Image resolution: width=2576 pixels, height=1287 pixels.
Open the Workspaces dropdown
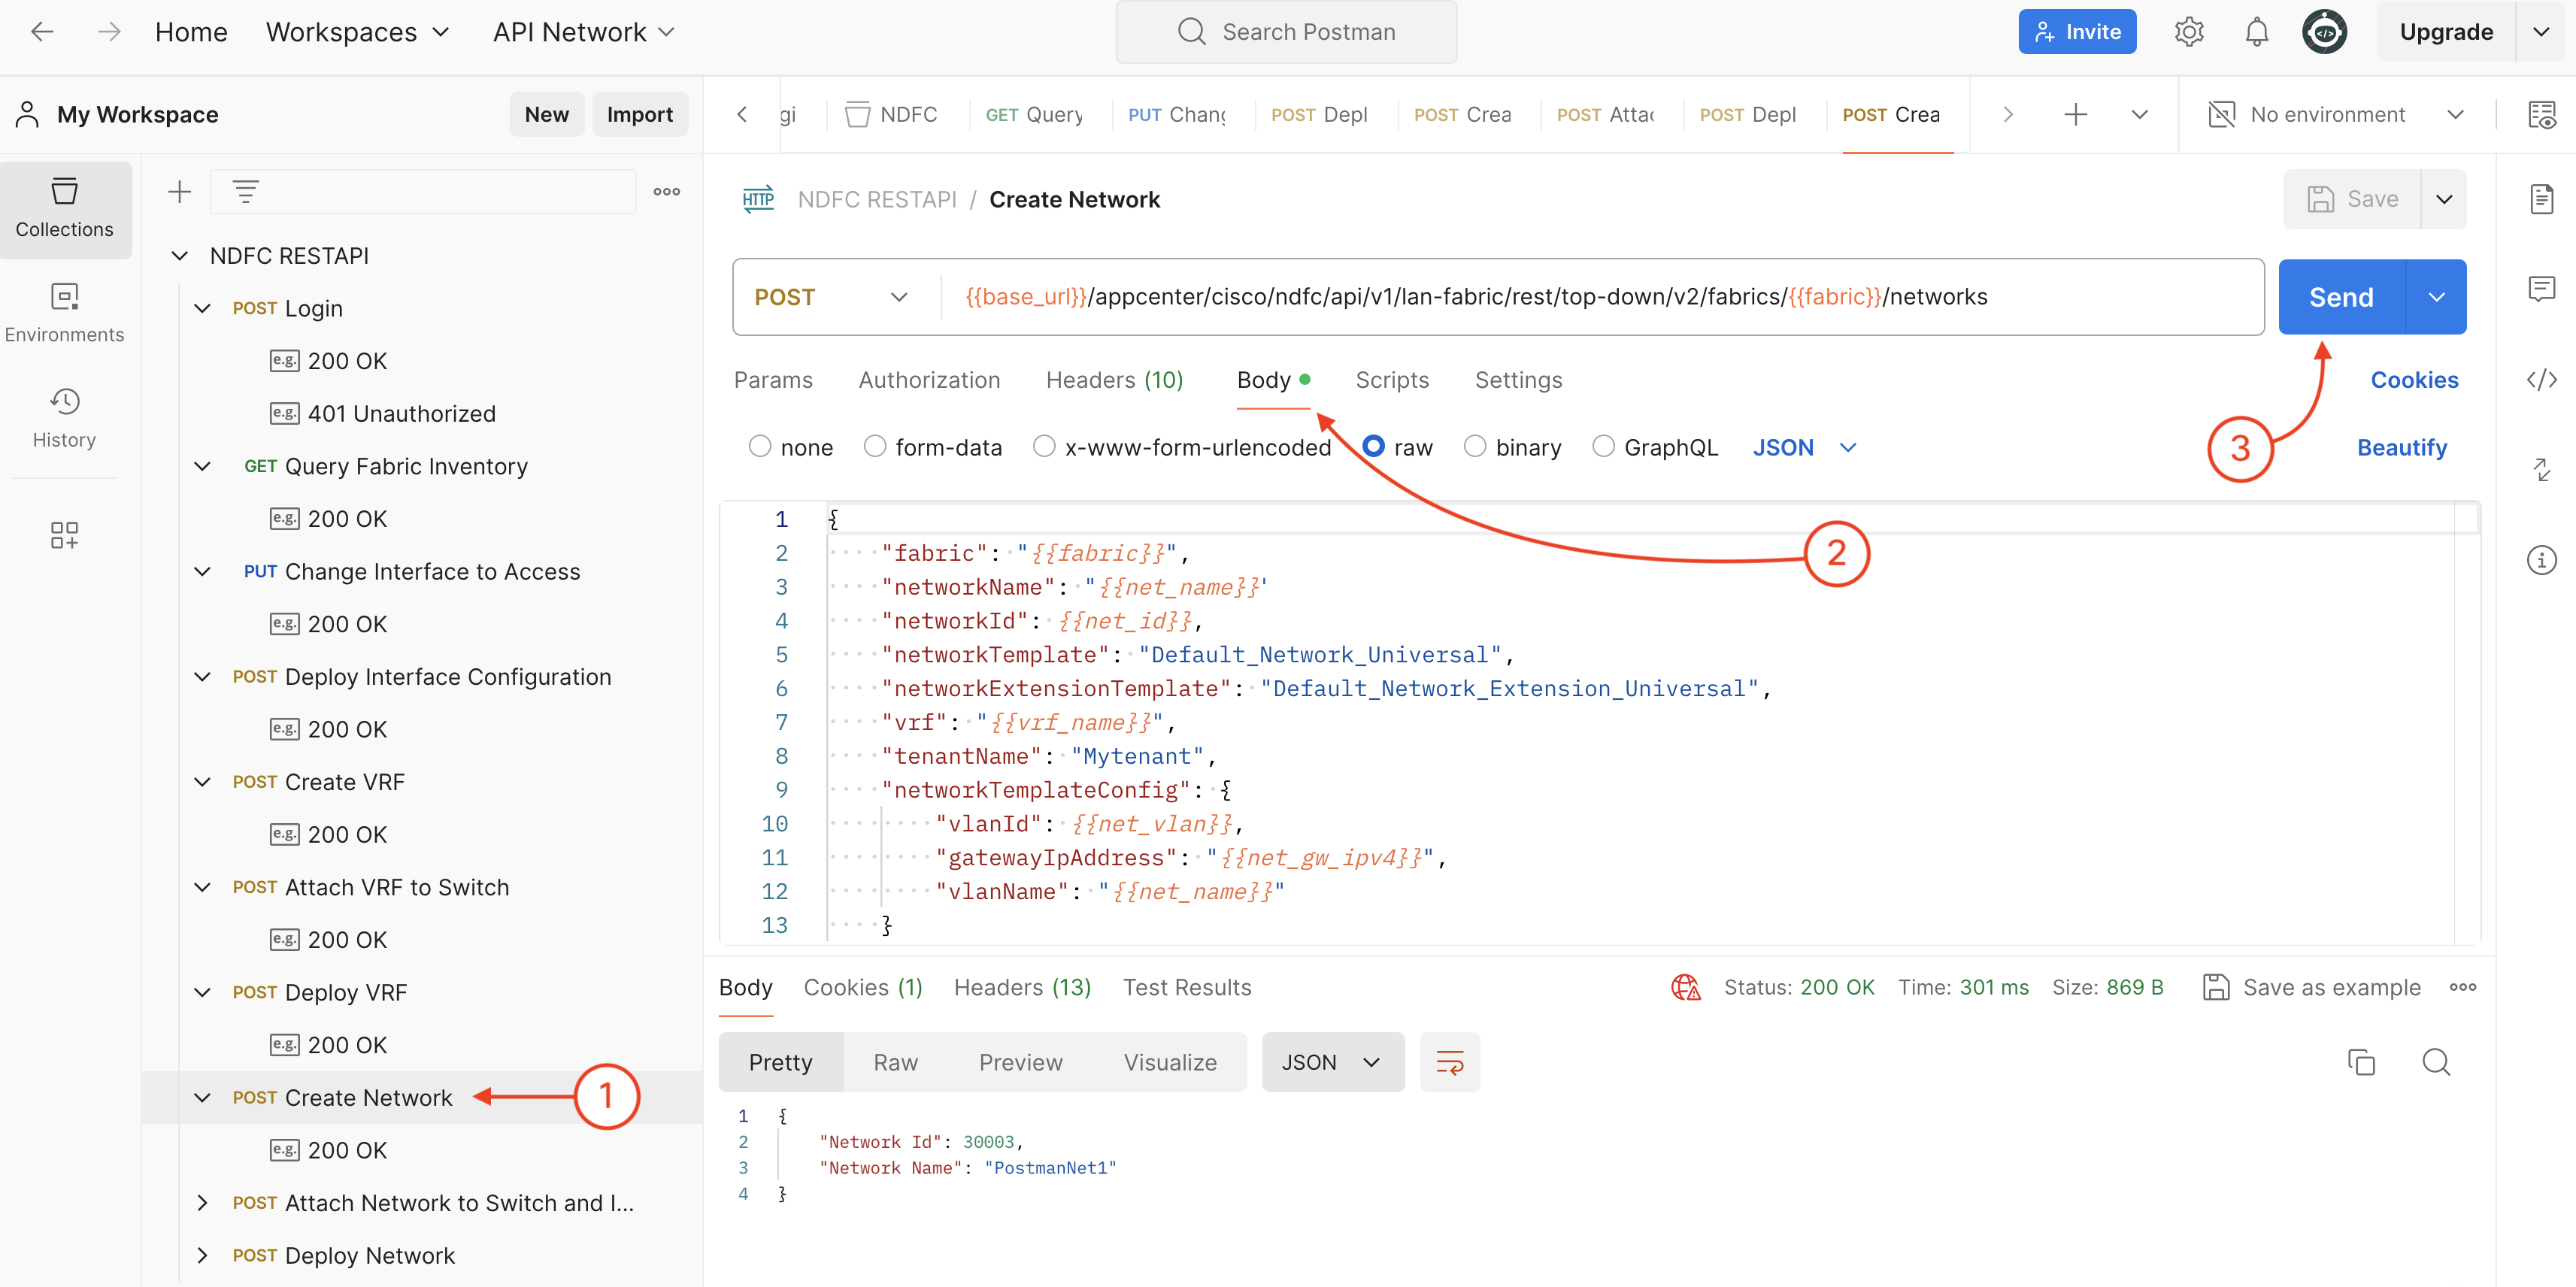pos(357,32)
